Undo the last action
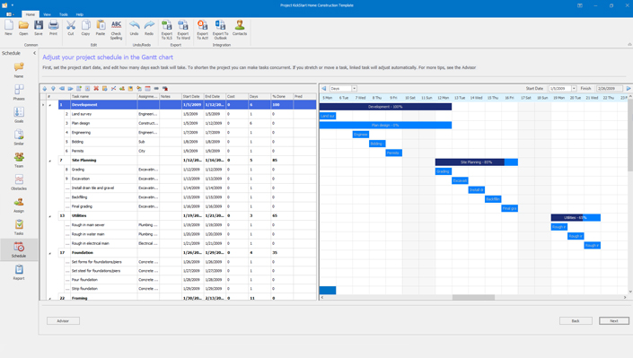This screenshot has width=633, height=358. [x=135, y=28]
